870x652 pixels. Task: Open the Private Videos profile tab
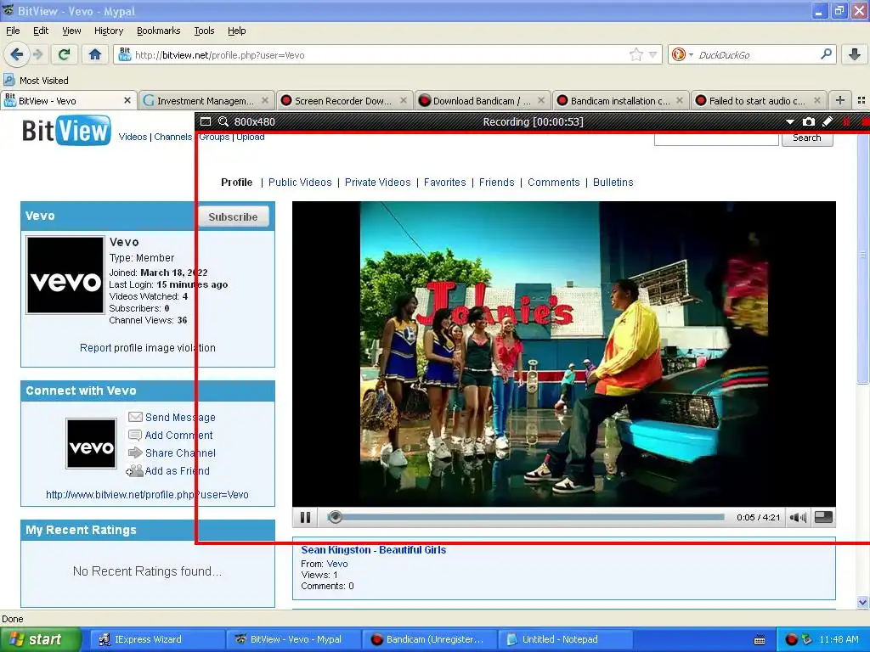tap(377, 183)
